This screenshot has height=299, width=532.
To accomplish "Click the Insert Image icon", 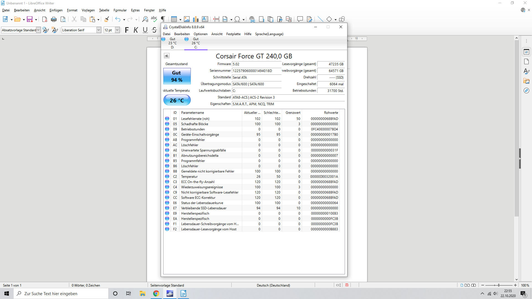I will coord(187,19).
